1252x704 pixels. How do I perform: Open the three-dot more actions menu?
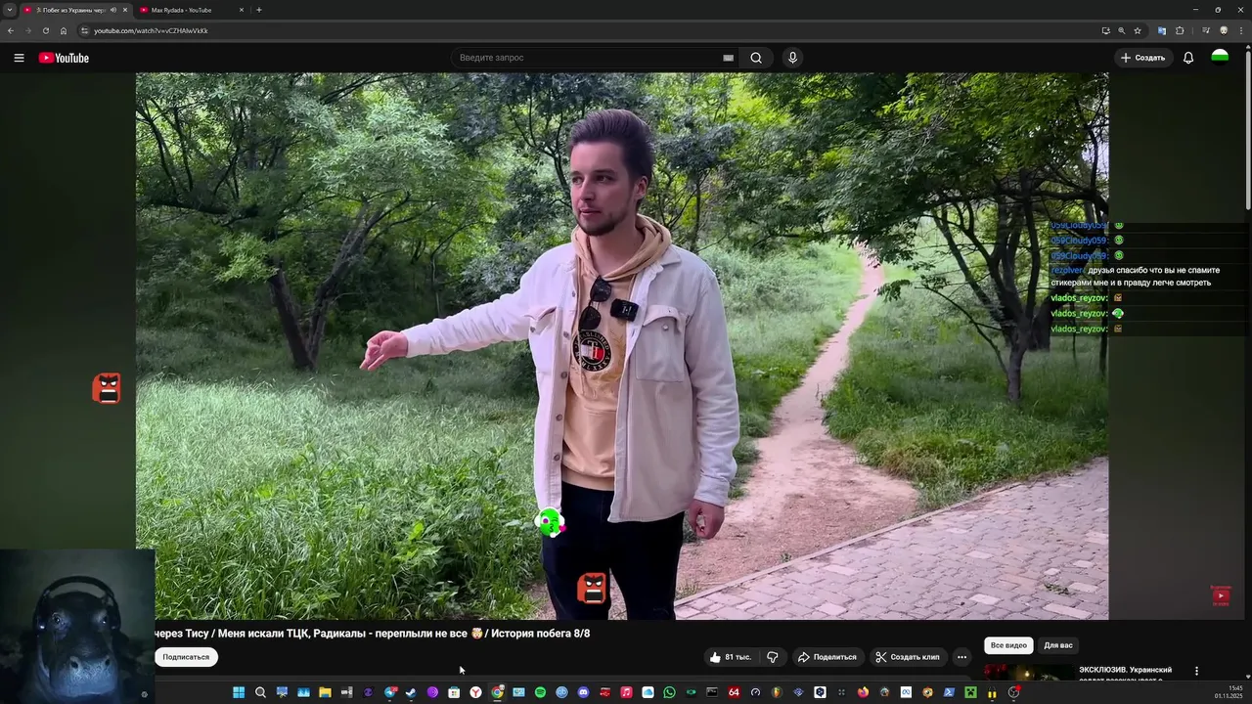pyautogui.click(x=961, y=657)
